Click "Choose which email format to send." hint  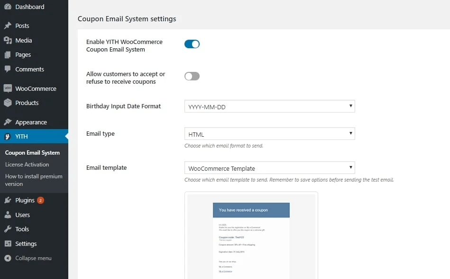pyautogui.click(x=223, y=146)
